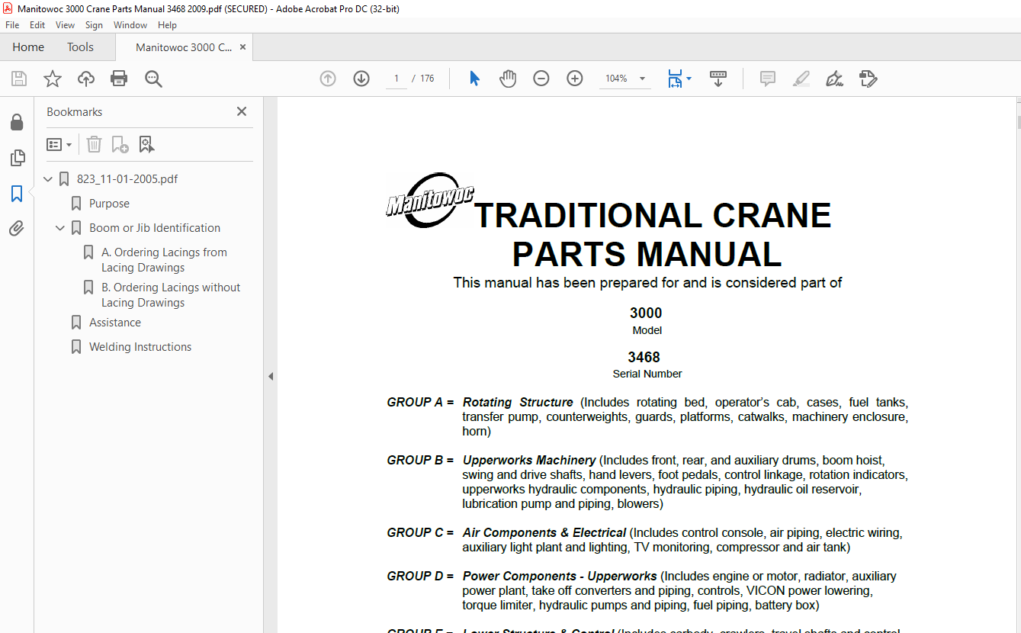Click the 'Power Components - Upperworks' text

(560, 576)
